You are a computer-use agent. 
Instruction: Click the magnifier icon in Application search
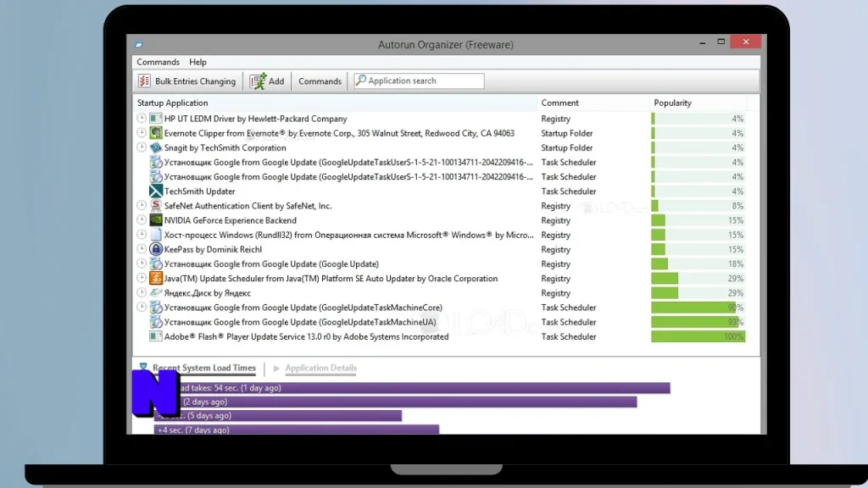pos(361,80)
